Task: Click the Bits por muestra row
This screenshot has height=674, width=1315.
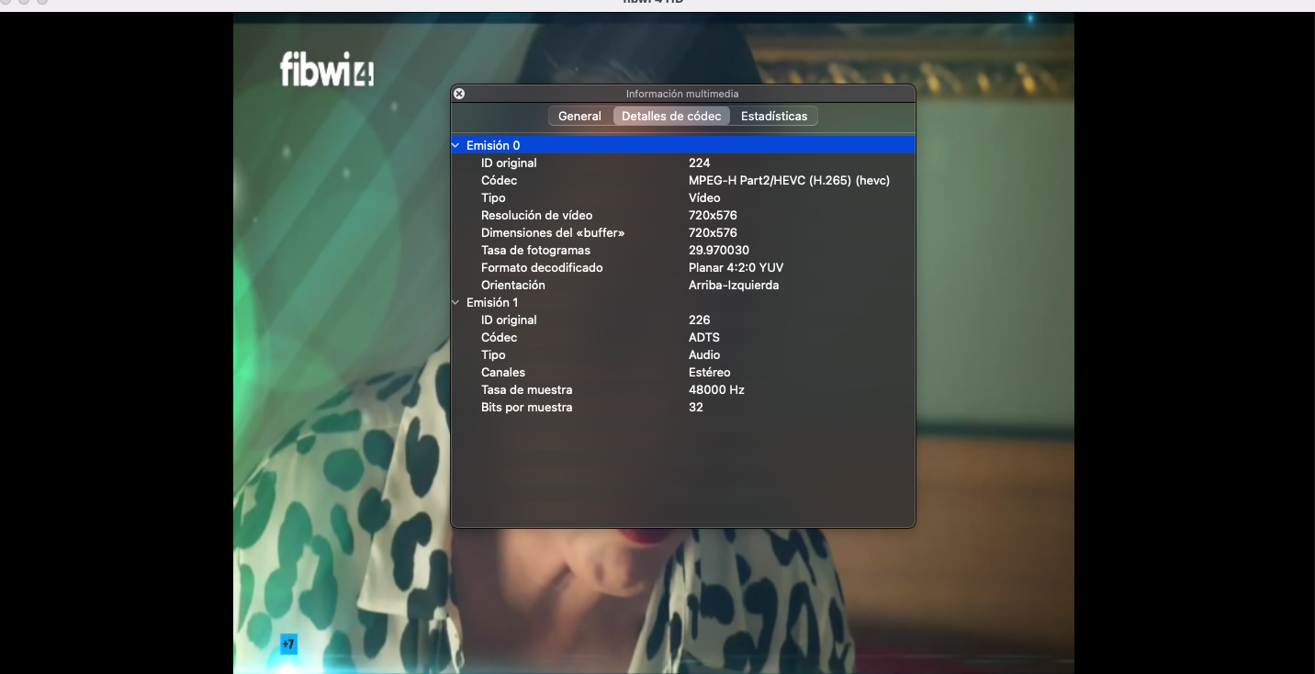Action: tap(526, 408)
